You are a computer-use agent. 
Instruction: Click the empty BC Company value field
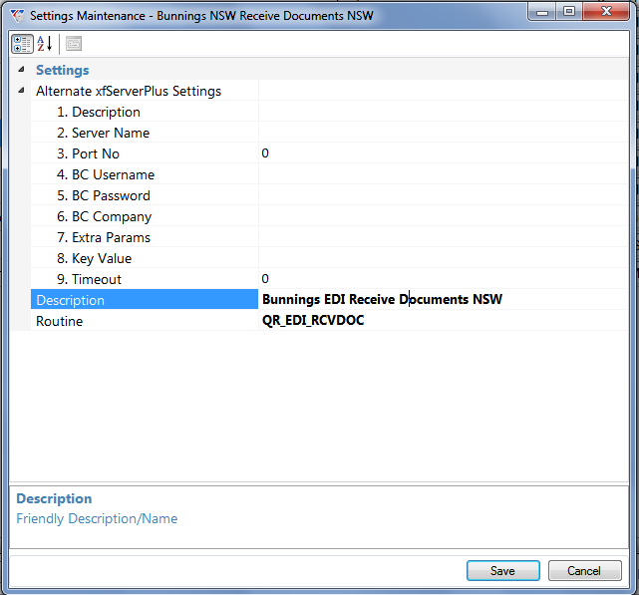(x=444, y=216)
